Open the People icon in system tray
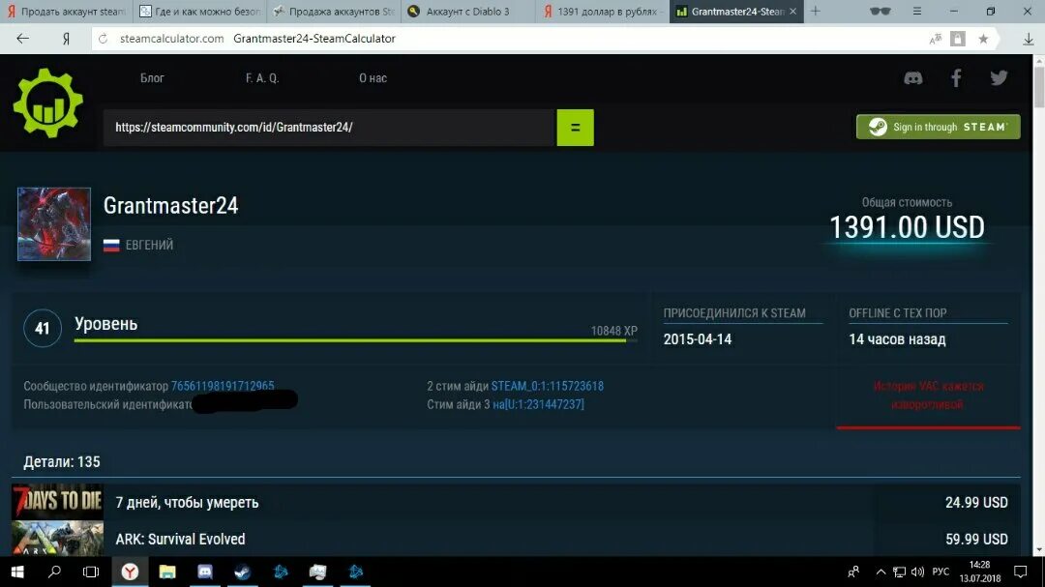This screenshot has height=587, width=1045. point(853,572)
